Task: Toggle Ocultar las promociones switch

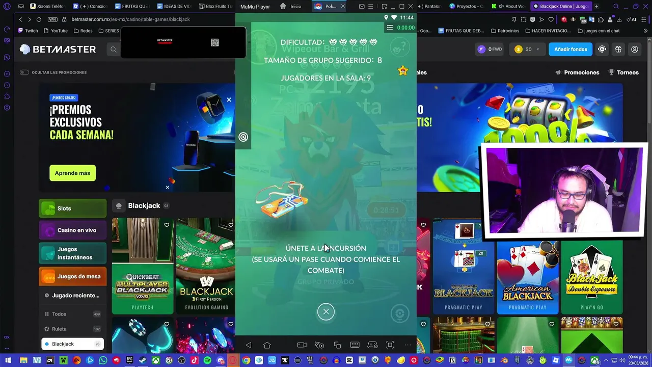Action: [24, 72]
